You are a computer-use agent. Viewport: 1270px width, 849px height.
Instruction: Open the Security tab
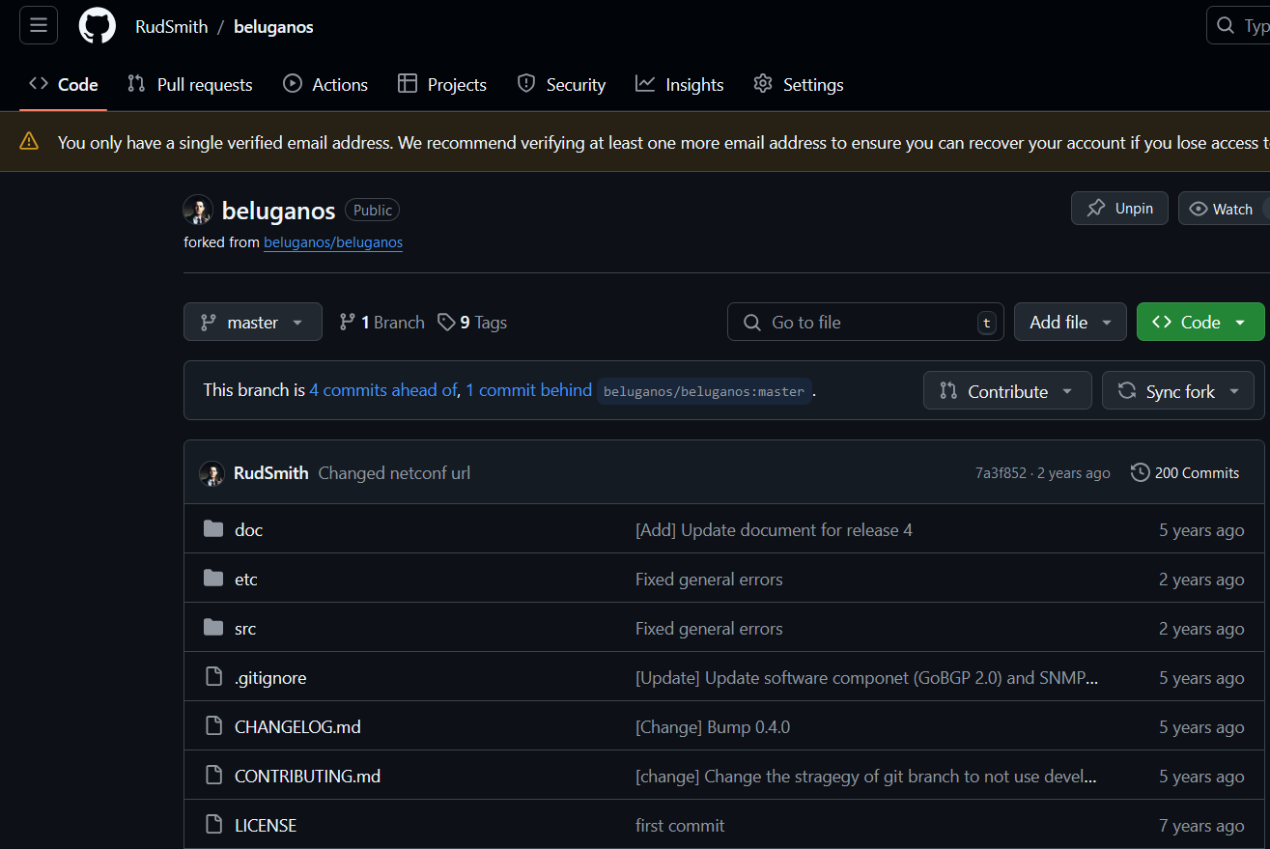coord(561,85)
